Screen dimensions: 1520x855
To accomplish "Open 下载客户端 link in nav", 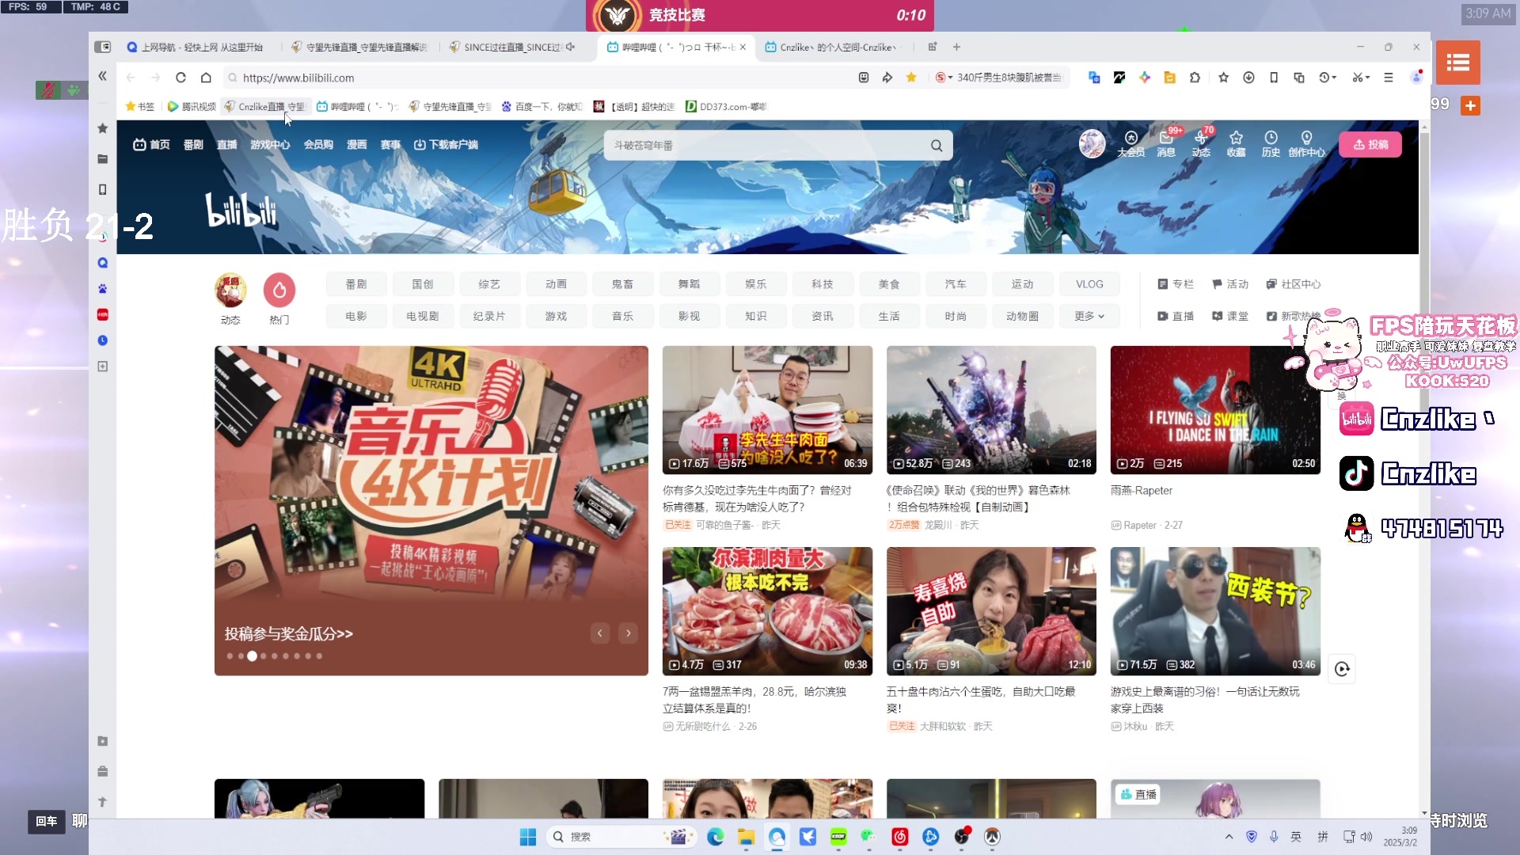I will (x=446, y=145).
